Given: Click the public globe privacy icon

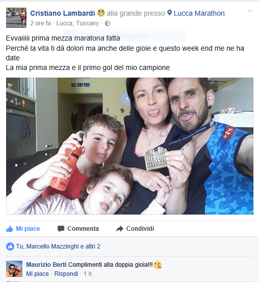Looking at the screenshot, I should coord(108,23).
